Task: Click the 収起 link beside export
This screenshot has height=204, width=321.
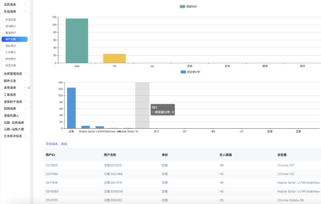Action: (64, 144)
